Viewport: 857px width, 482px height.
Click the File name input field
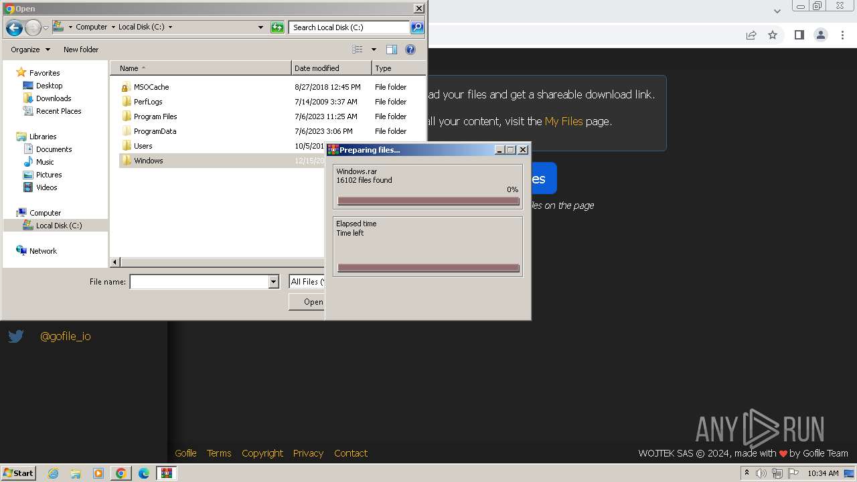(199, 282)
